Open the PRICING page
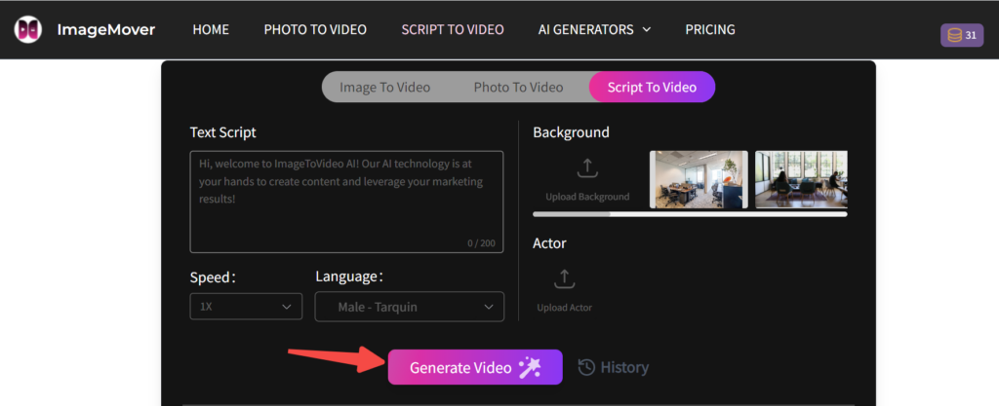999x406 pixels. click(x=710, y=30)
